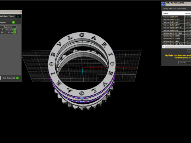Click the Metal Weights panel icon
This screenshot has height=143, width=191.
pyautogui.click(x=163, y=4)
